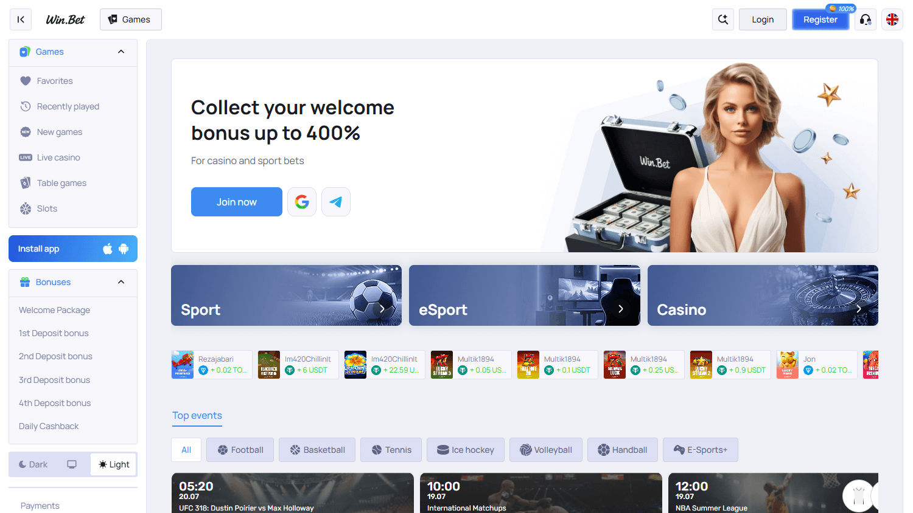Switch the theme to Dark mode
This screenshot has width=913, height=513.
33,464
